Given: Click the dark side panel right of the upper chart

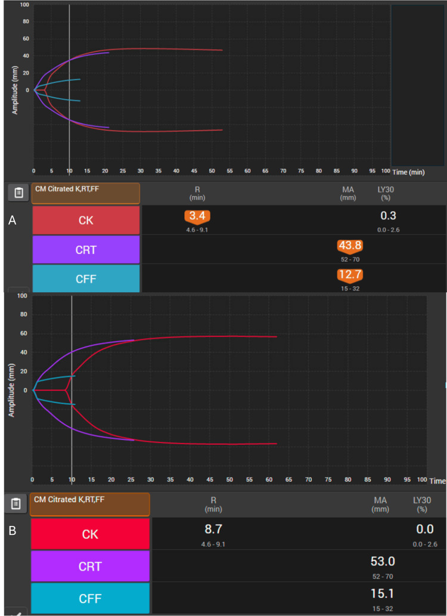Looking at the screenshot, I should click(418, 85).
